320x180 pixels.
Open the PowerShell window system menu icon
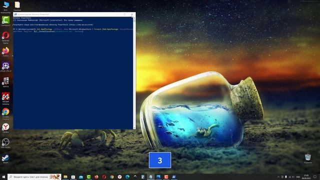click(x=15, y=14)
